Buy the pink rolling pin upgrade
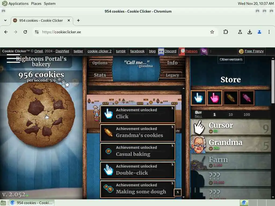The width and height of the screenshot is (275, 206). tap(247, 98)
